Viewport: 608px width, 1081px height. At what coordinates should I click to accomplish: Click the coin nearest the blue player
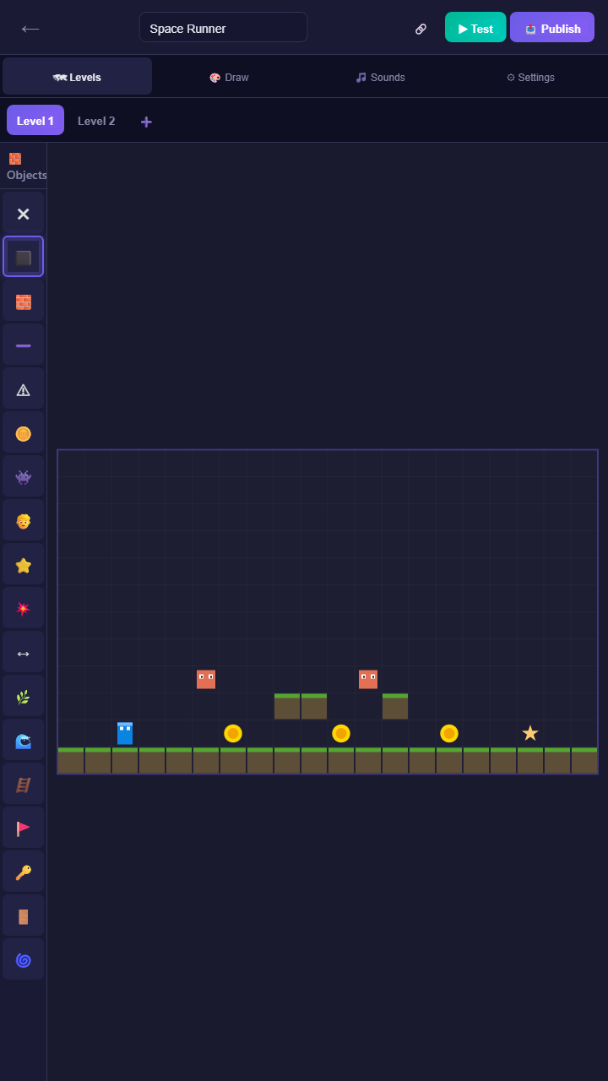point(233,733)
